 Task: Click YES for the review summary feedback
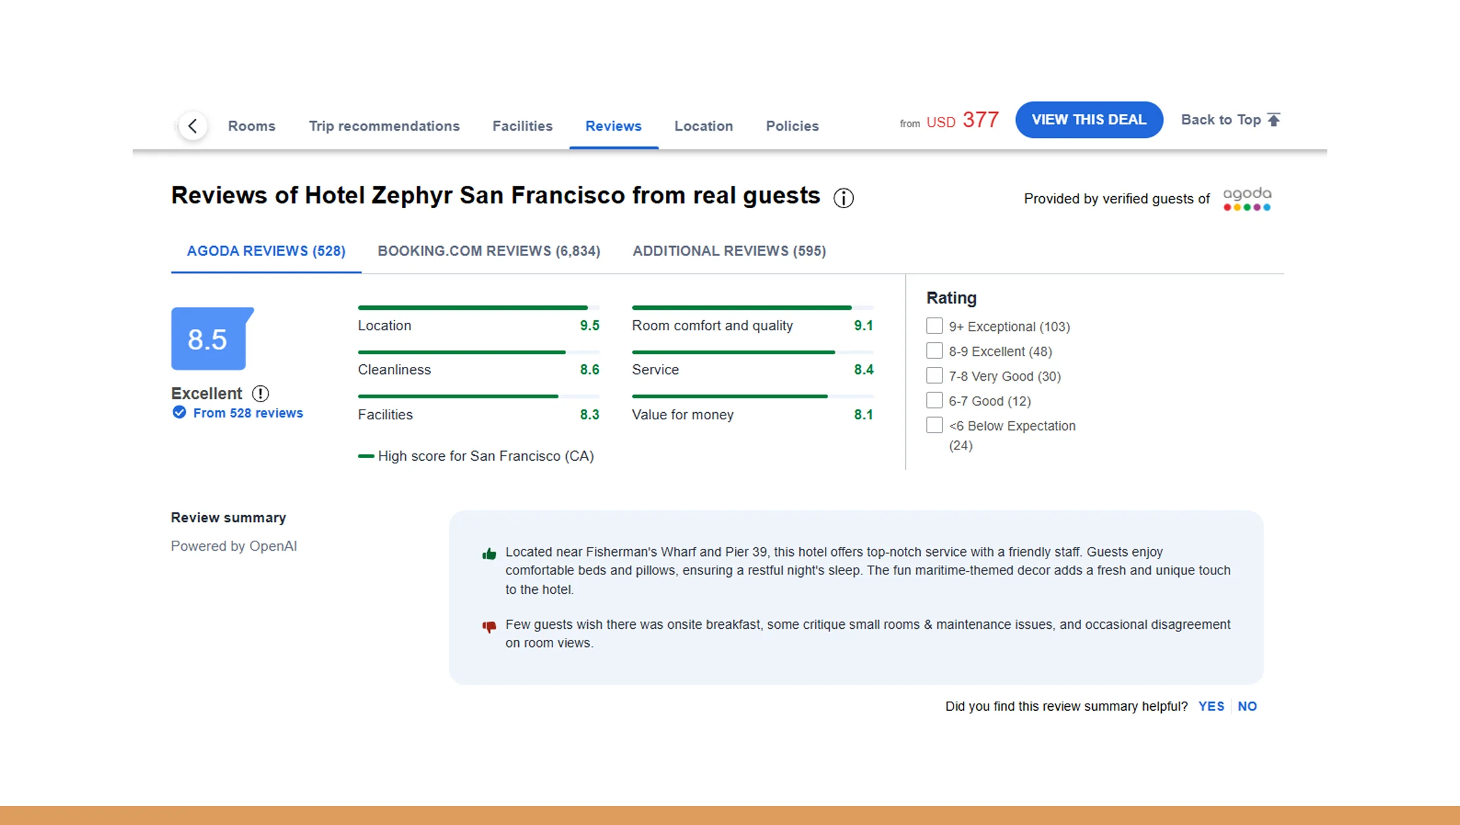(x=1211, y=706)
